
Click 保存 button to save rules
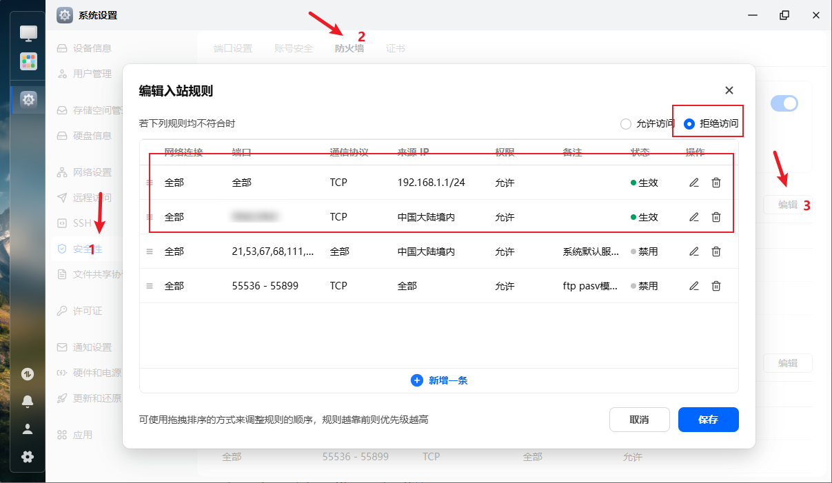pyautogui.click(x=708, y=420)
